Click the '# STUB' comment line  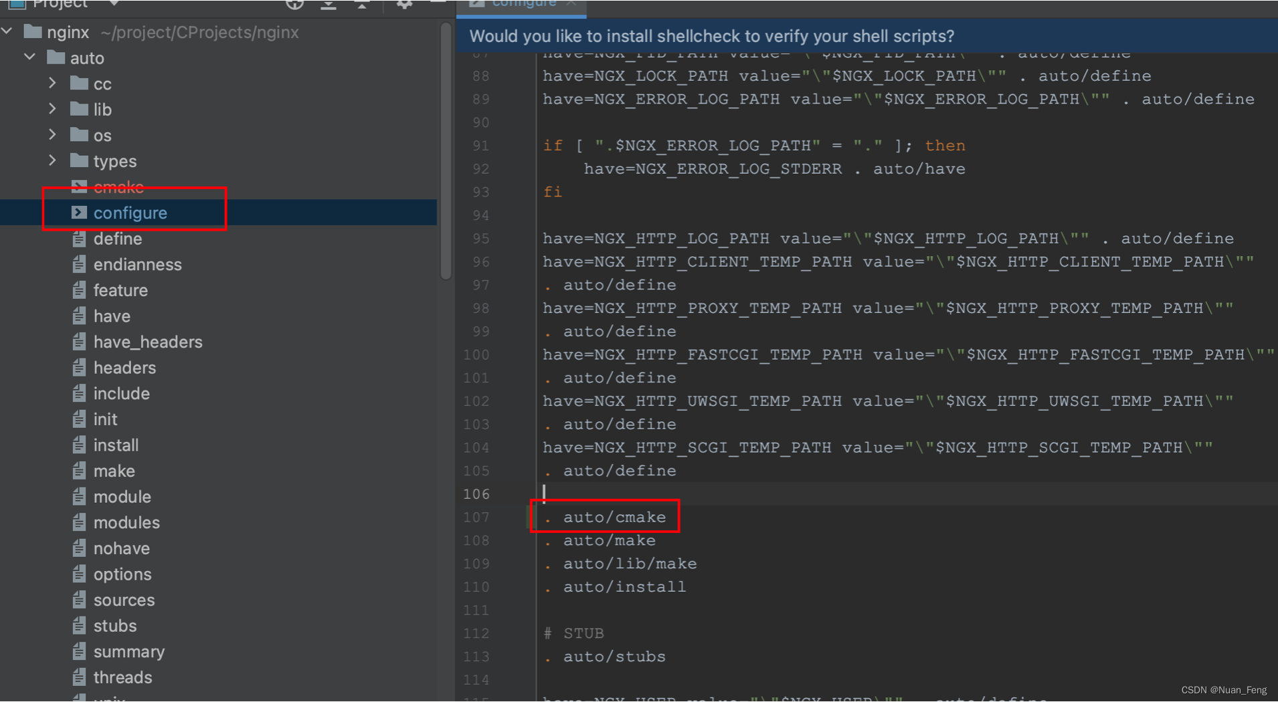[574, 633]
